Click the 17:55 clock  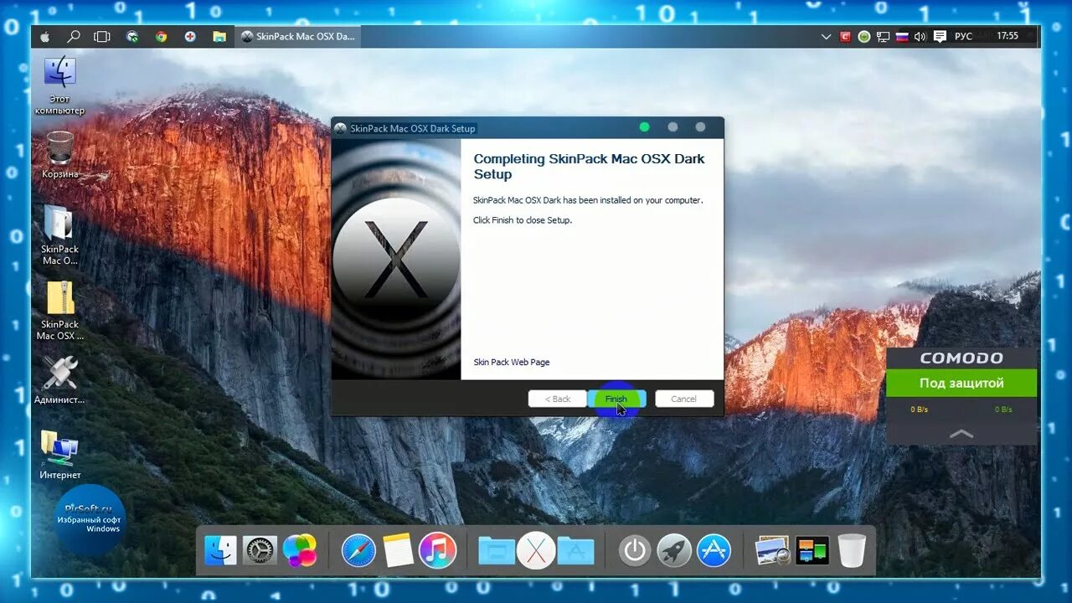(1008, 36)
